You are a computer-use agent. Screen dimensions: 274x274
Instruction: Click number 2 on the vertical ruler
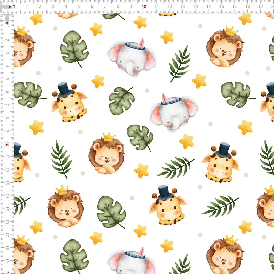7,40
